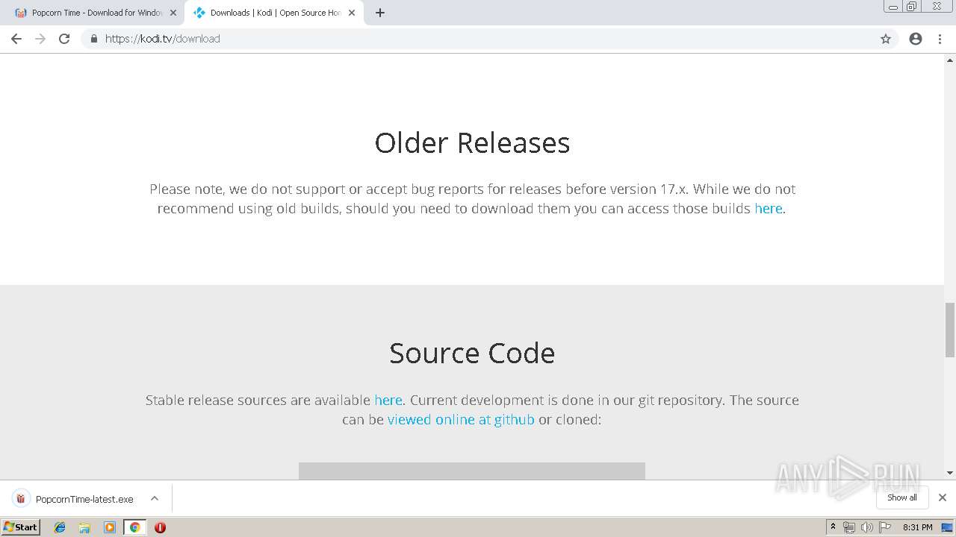Open a new browser tab
The height and width of the screenshot is (537, 956).
tap(380, 13)
